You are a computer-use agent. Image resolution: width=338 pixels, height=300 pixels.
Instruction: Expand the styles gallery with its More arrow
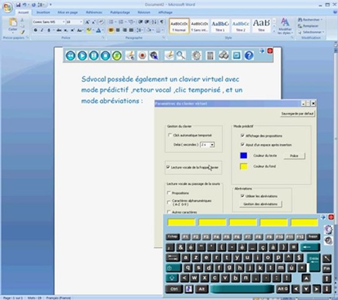pyautogui.click(x=275, y=31)
